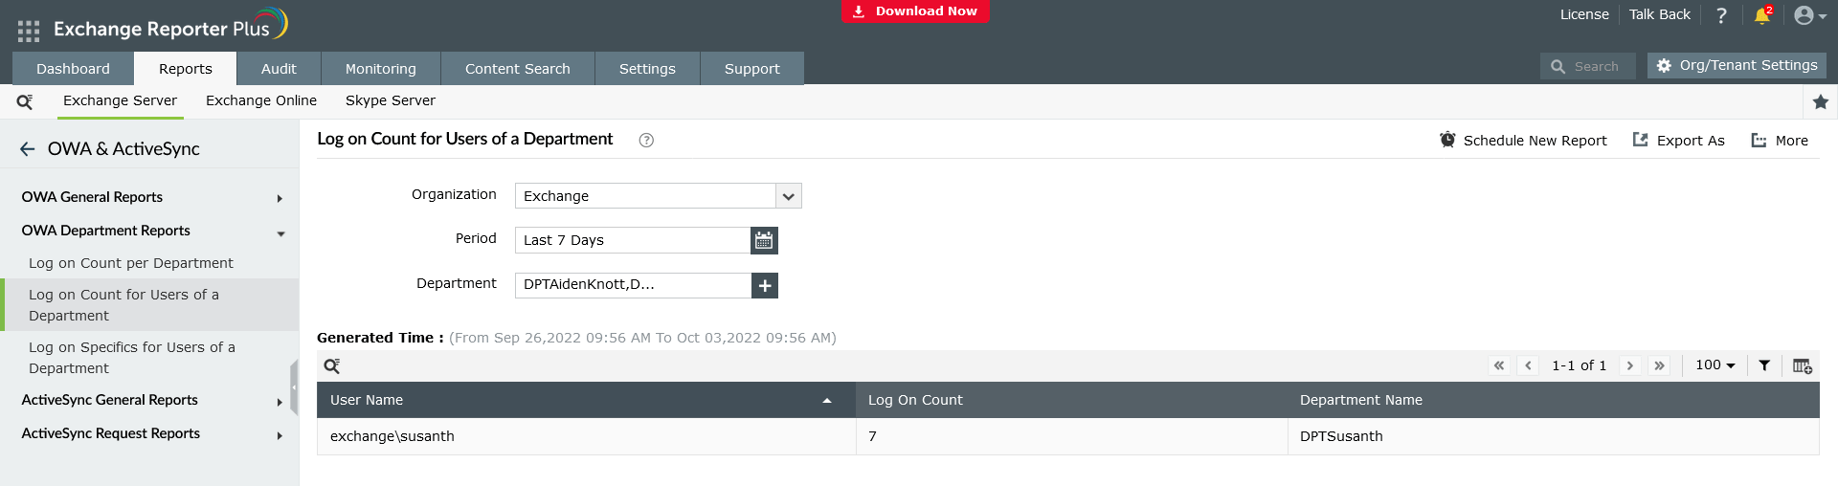Open the add/remove columns icon
The image size is (1838, 486).
pyautogui.click(x=1802, y=365)
